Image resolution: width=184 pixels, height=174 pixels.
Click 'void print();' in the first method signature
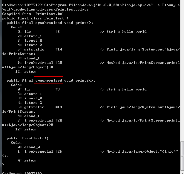[x=78, y=23]
